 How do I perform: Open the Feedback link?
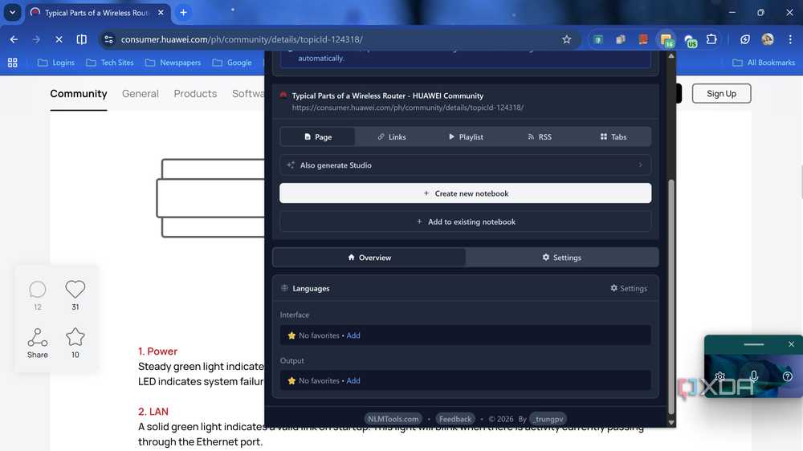[x=454, y=419]
